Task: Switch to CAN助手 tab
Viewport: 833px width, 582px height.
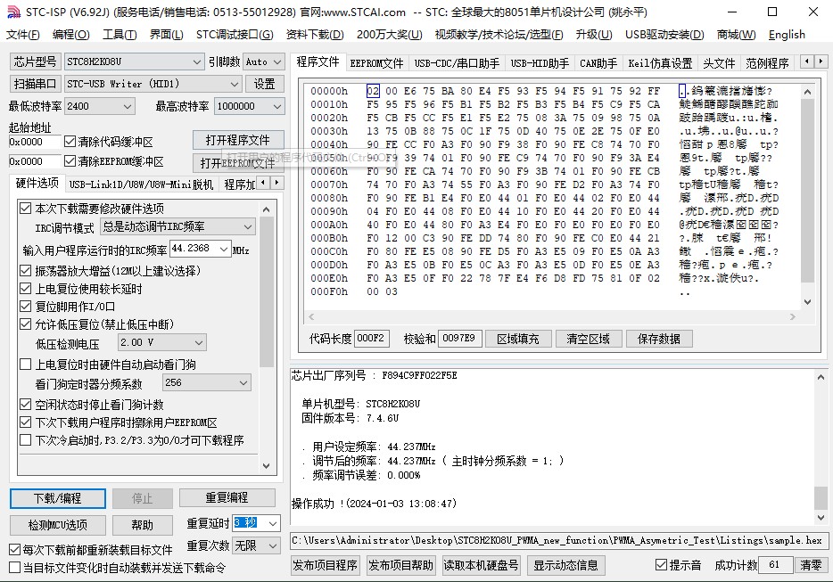Action: 598,63
